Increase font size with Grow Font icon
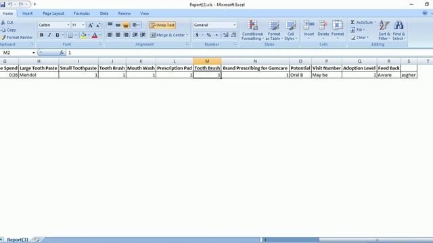 tap(90, 25)
